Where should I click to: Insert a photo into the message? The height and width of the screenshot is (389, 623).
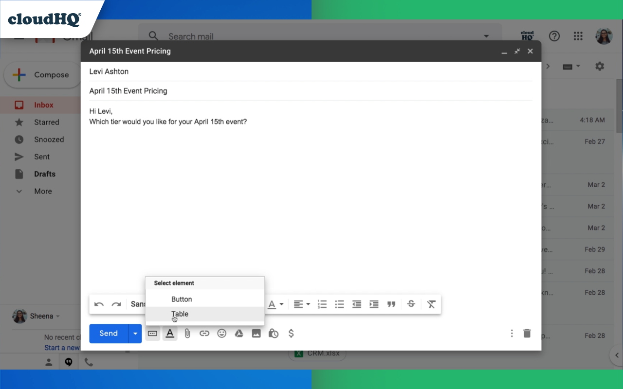[257, 333]
